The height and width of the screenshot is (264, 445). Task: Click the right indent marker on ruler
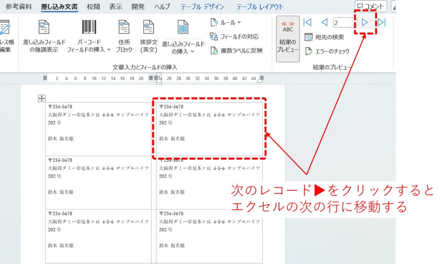coord(260,80)
